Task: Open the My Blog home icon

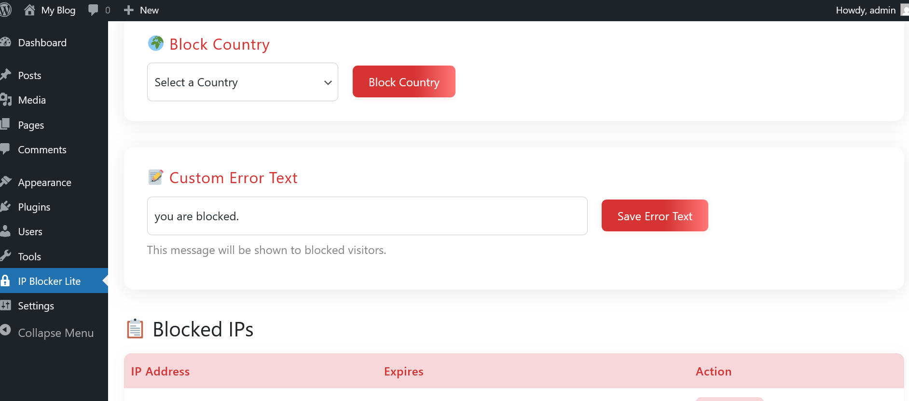Action: click(x=29, y=10)
